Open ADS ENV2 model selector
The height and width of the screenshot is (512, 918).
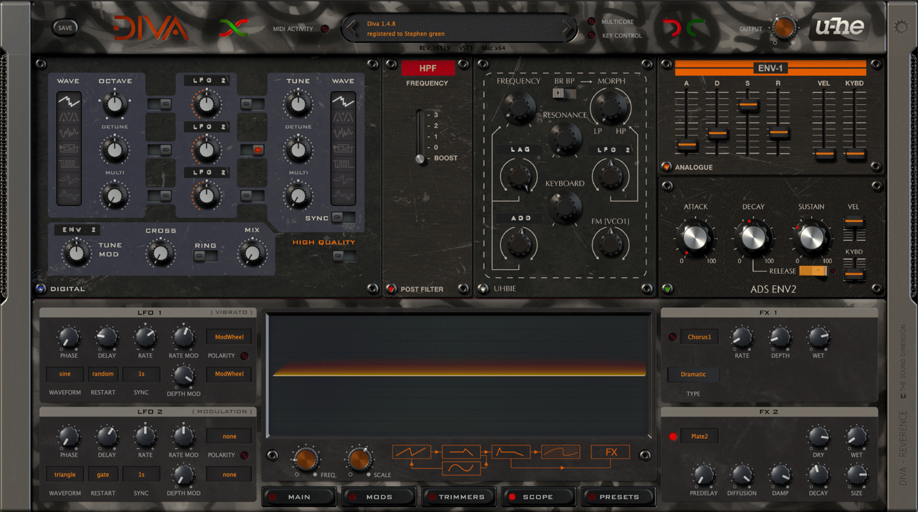pos(667,289)
